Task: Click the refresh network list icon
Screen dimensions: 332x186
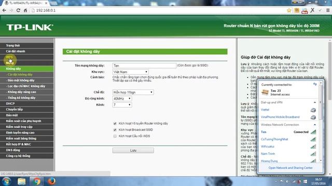Action: [315, 84]
